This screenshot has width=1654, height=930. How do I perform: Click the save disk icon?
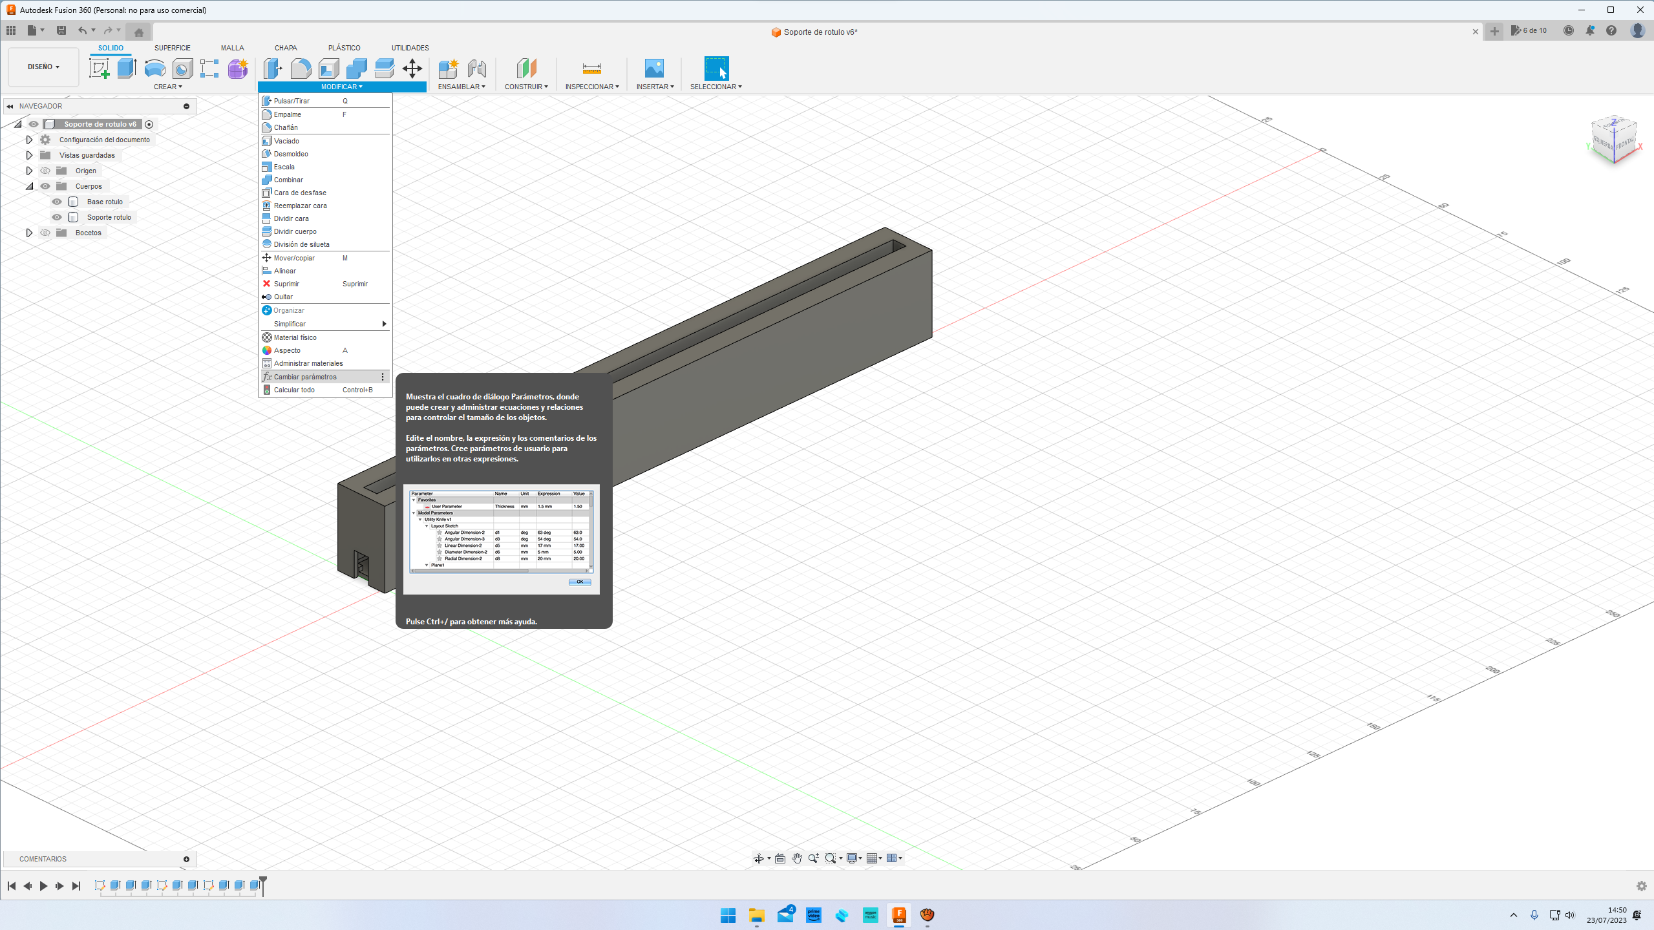pos(61,30)
